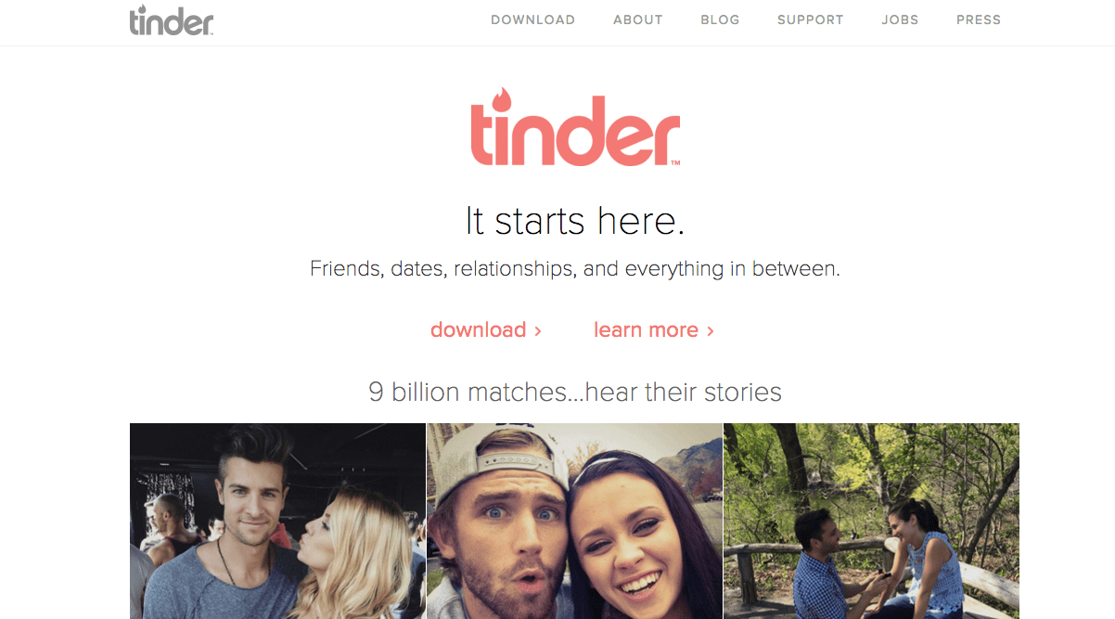The image size is (1115, 619).
Task: Open the outdoor proposal photo
Action: [871, 521]
